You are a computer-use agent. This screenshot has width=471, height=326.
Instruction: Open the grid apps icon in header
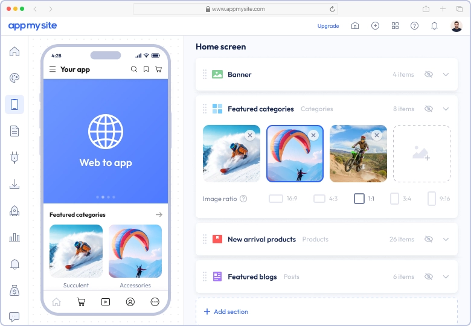pos(395,26)
